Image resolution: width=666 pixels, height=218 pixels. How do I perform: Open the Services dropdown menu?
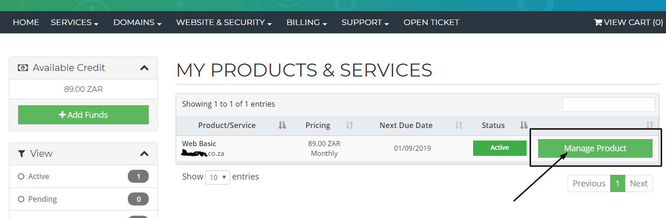[x=74, y=22]
